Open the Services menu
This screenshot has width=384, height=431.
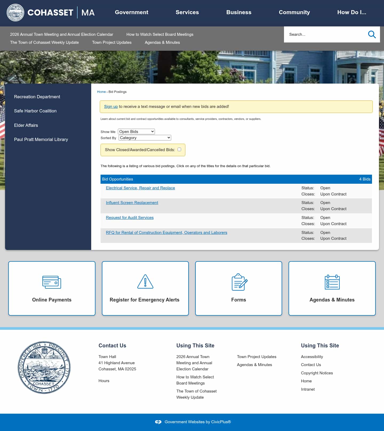tap(187, 12)
